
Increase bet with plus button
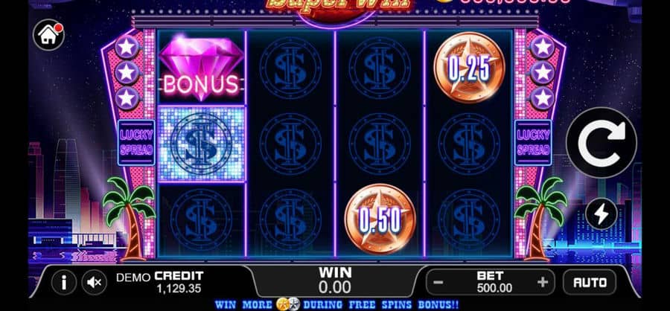coord(542,283)
